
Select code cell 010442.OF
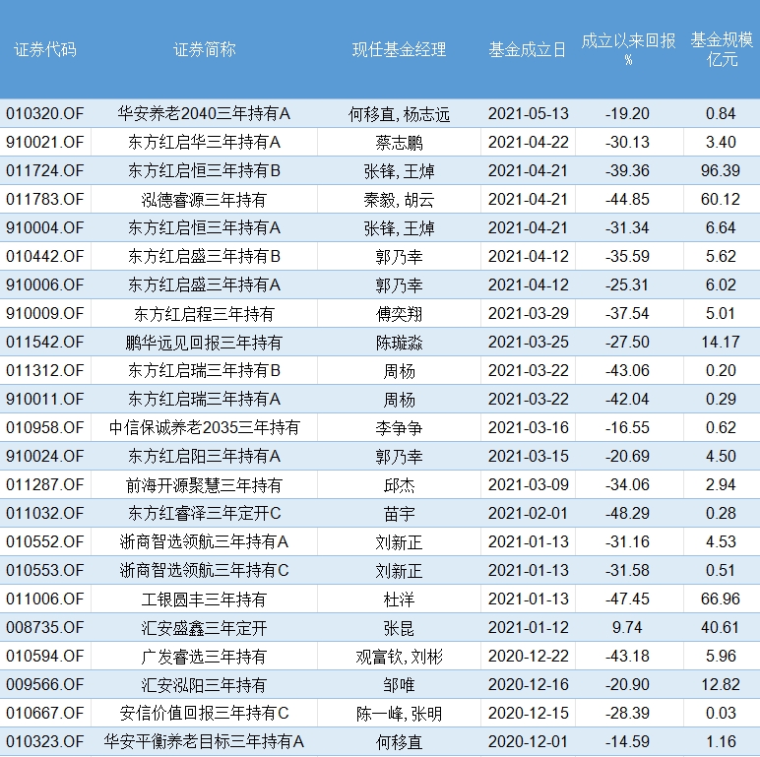coord(45,257)
